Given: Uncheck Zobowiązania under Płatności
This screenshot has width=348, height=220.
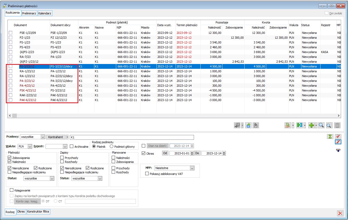Looking at the screenshot, I should (10, 158).
